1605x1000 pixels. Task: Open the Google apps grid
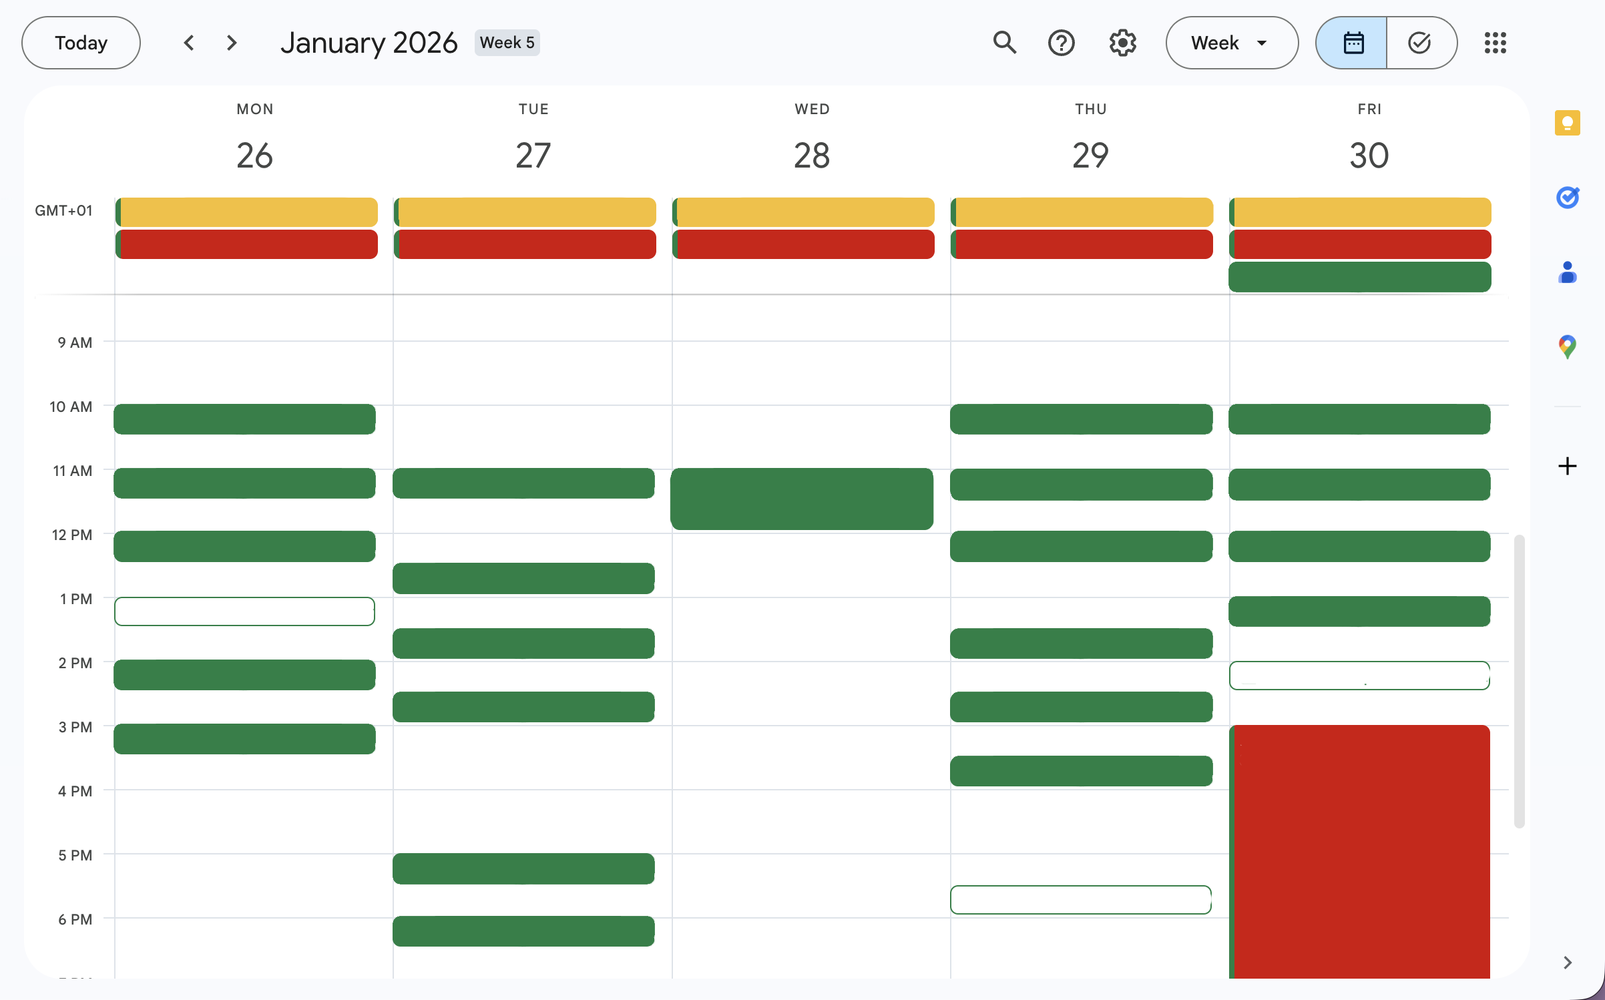click(x=1495, y=43)
